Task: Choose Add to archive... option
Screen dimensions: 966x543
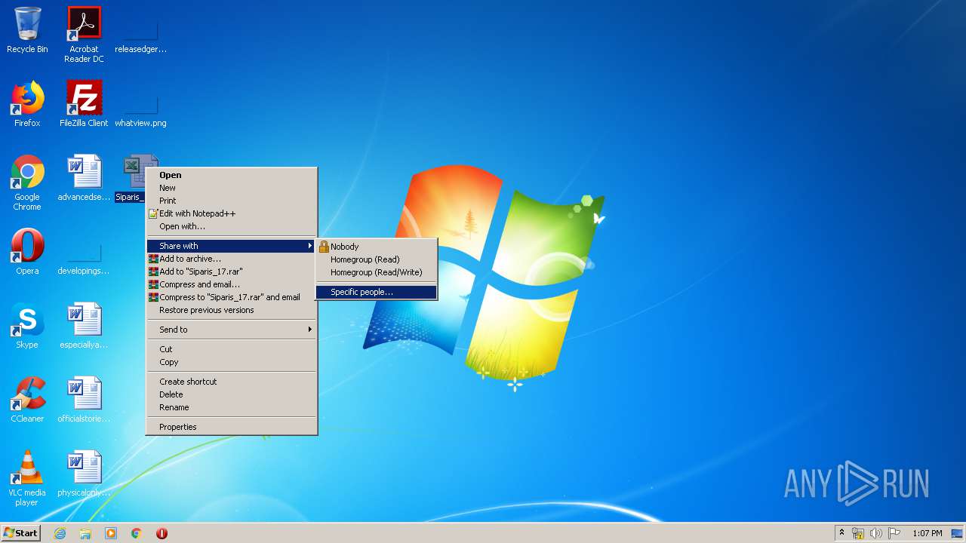Action: (232, 259)
